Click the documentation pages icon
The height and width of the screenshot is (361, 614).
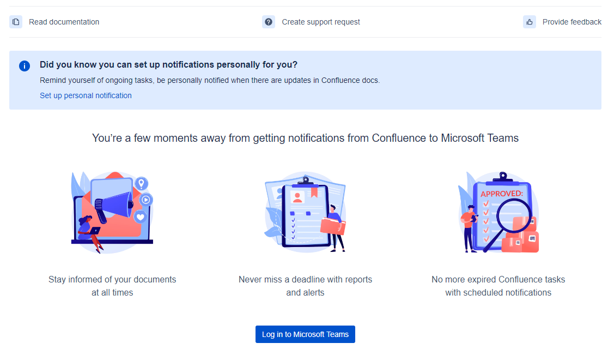click(16, 22)
